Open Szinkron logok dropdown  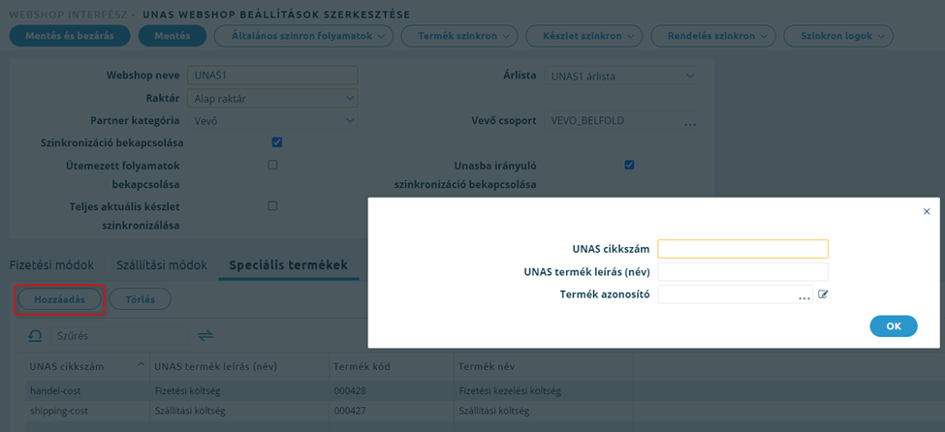point(837,36)
